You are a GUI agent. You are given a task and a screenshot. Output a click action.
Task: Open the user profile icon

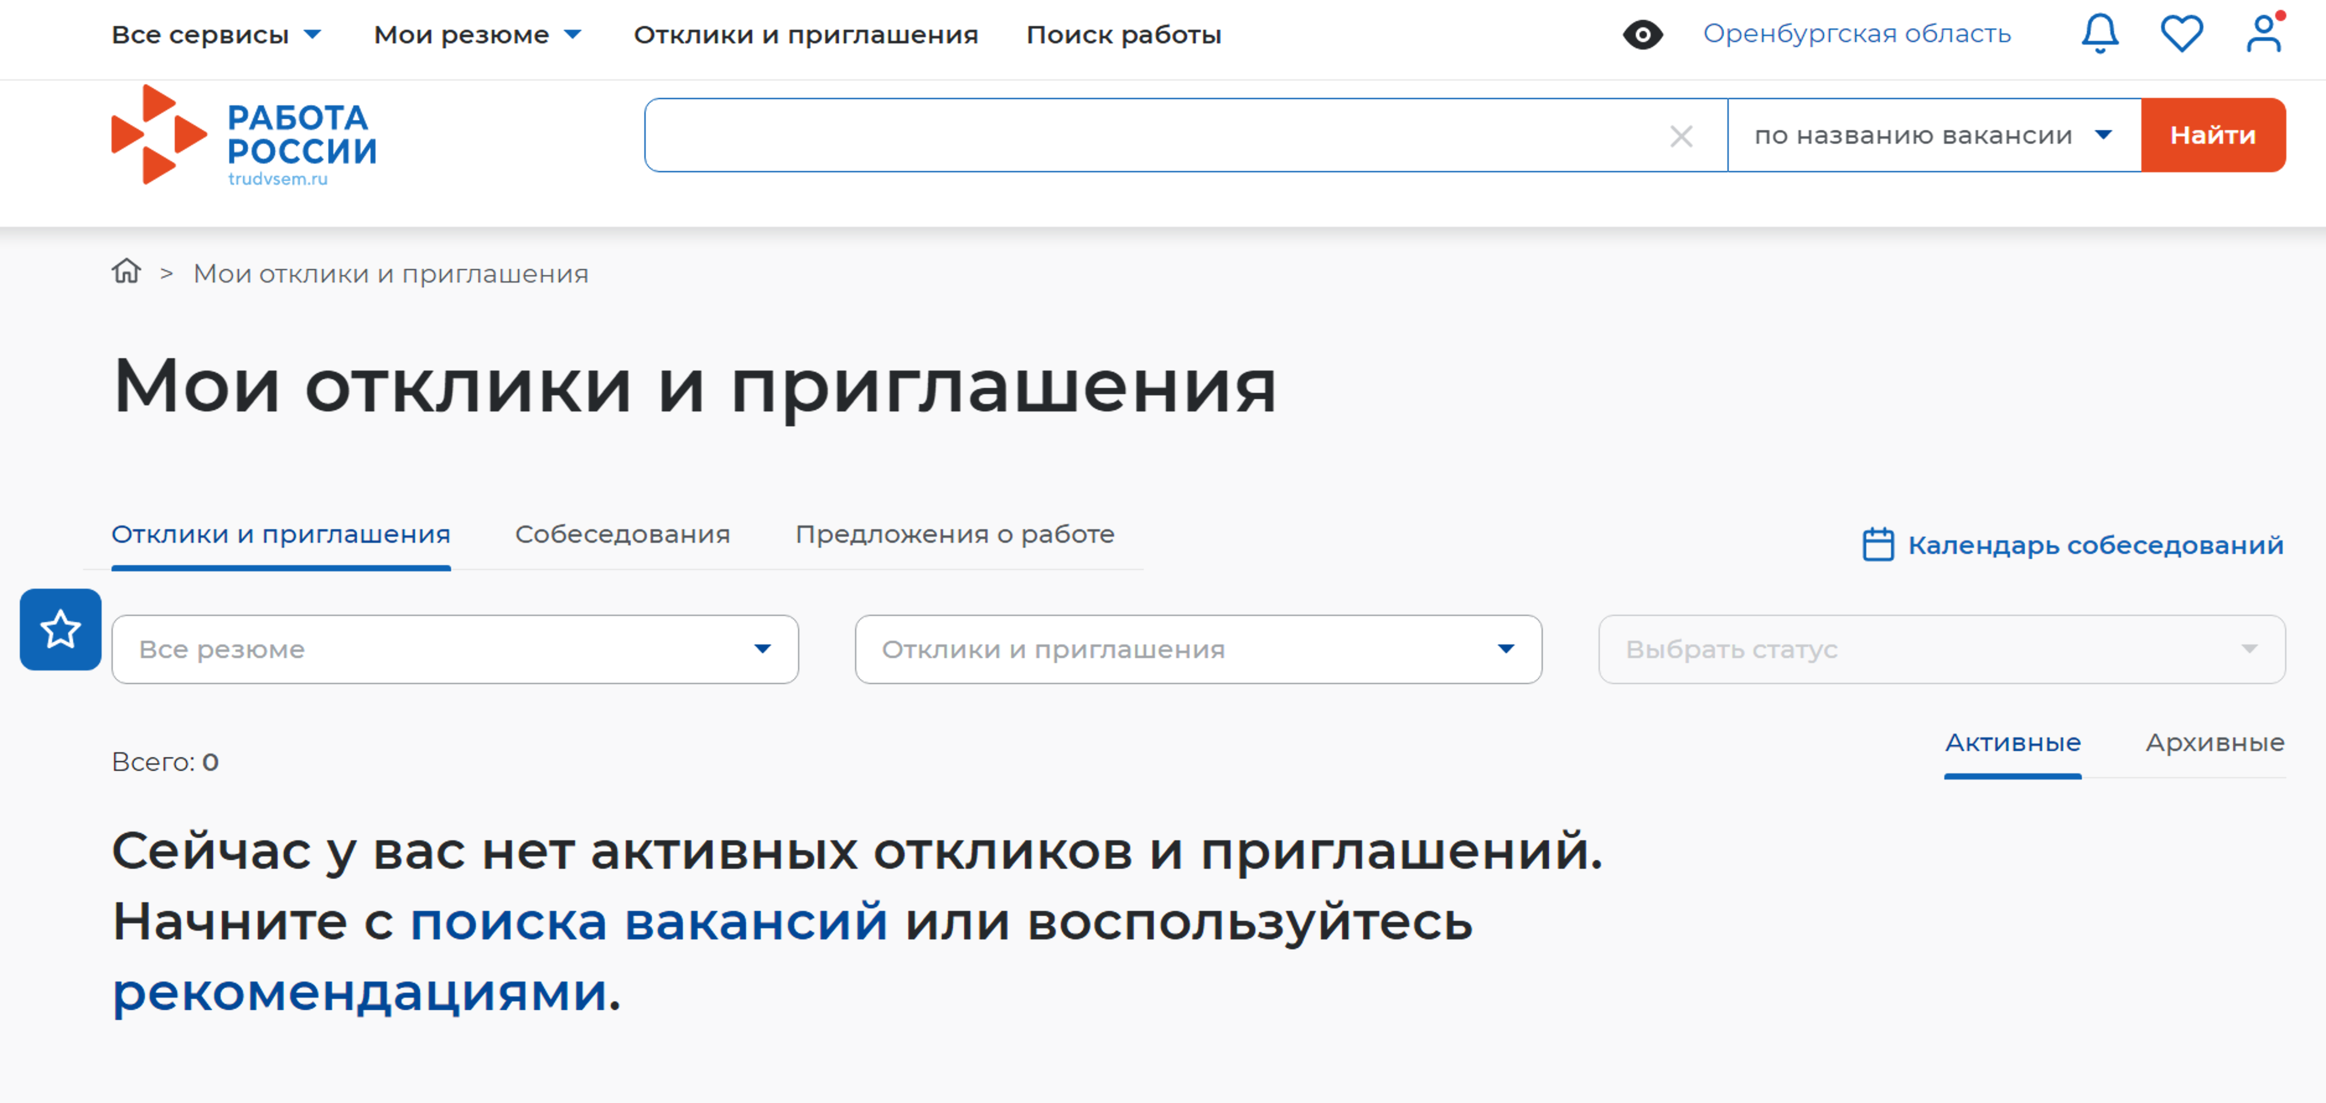[2263, 34]
